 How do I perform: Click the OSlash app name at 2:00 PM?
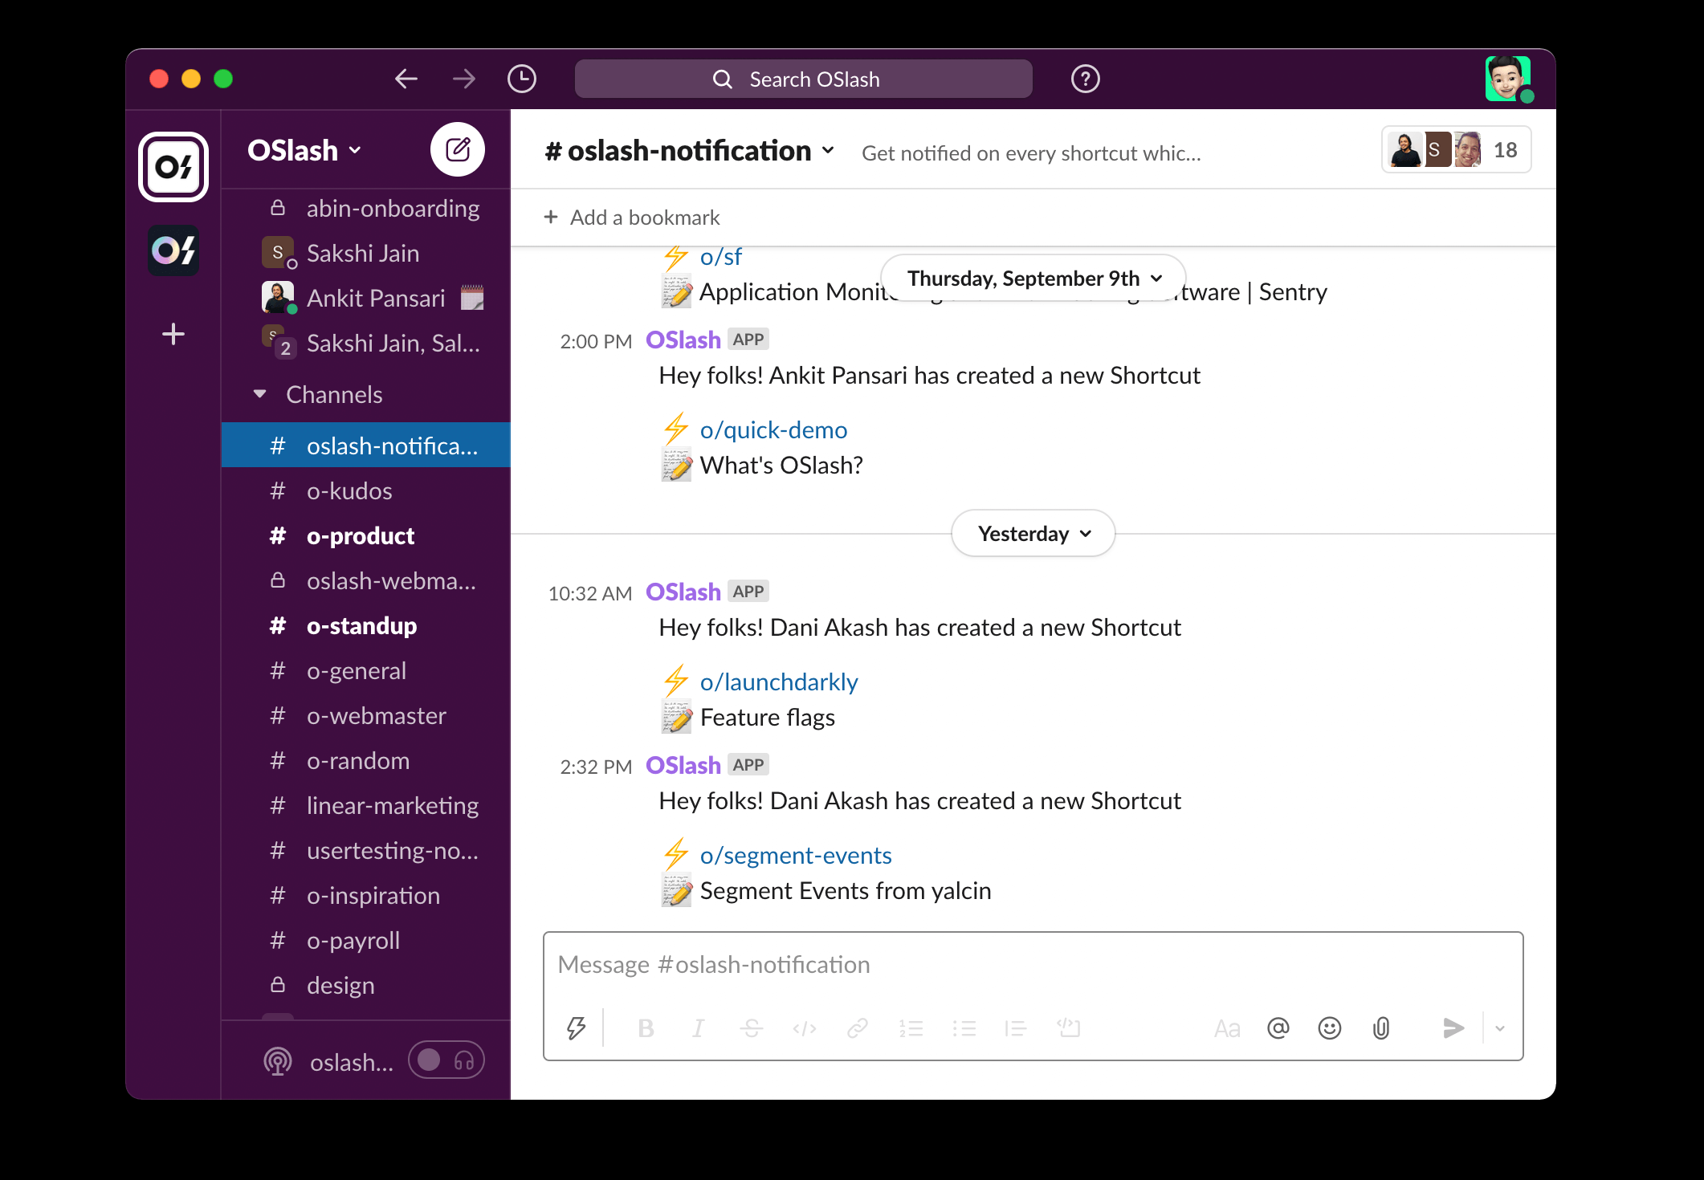[x=683, y=340]
